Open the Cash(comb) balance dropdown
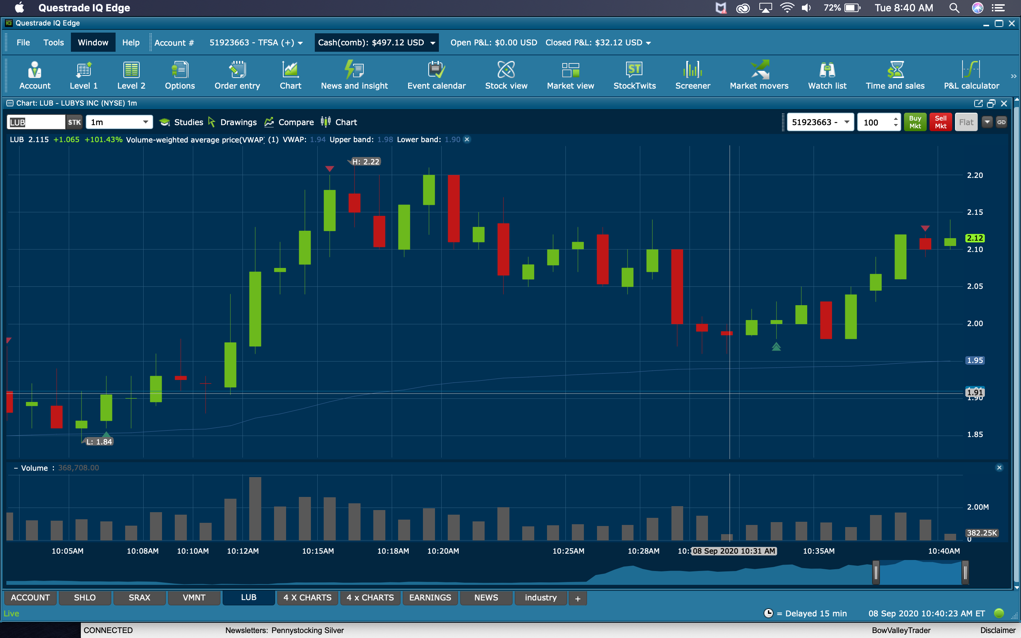1021x638 pixels. point(433,43)
